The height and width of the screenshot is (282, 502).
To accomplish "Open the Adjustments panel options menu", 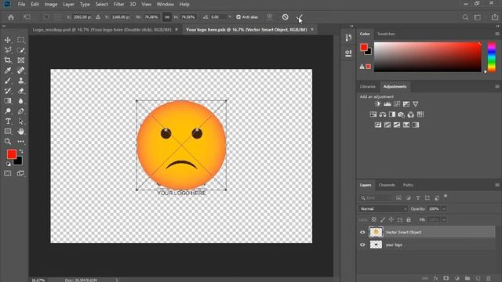I will [497, 86].
